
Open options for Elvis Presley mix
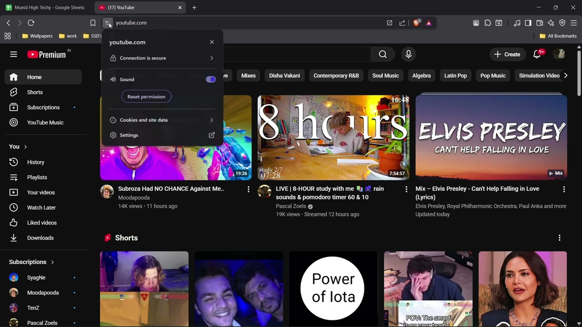(564, 189)
